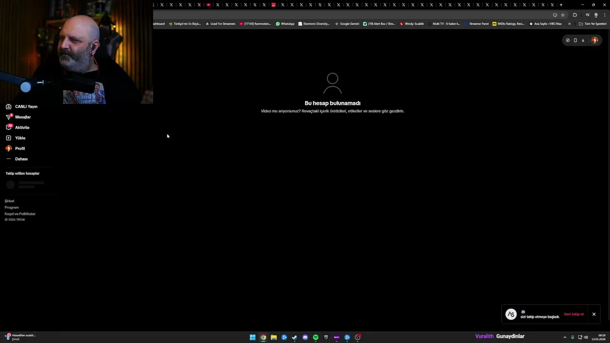Open the Windy Sıcaklık bookmark

click(x=412, y=24)
